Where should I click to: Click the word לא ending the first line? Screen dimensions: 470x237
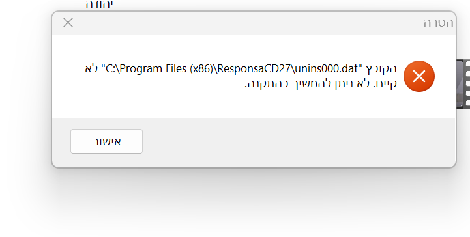(x=91, y=69)
